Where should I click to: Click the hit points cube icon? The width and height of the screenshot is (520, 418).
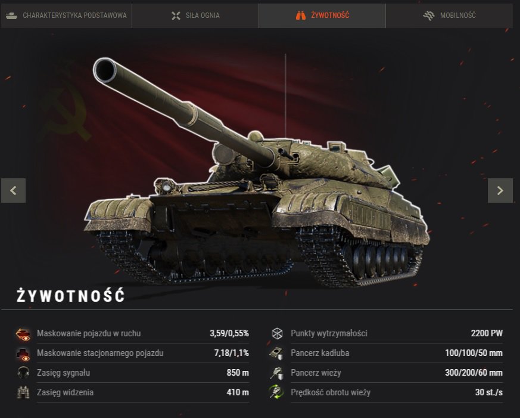(x=277, y=333)
